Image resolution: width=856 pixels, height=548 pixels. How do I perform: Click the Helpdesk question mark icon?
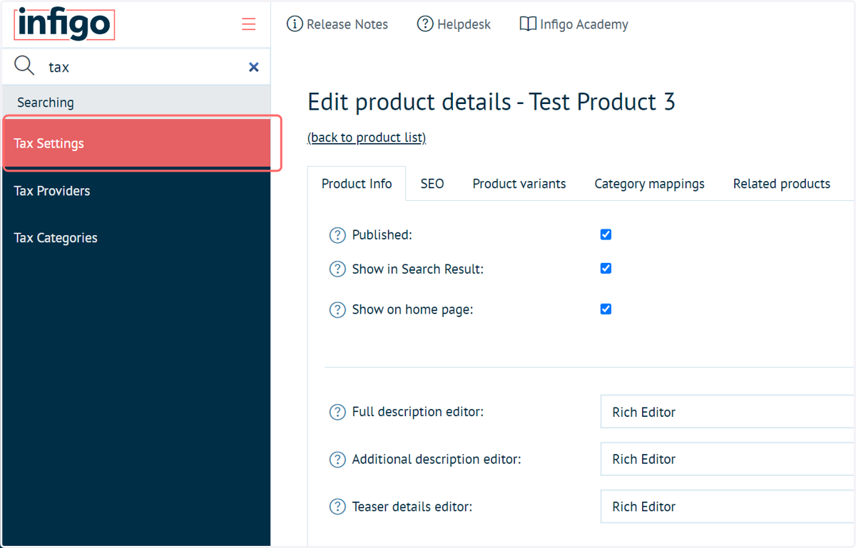(x=425, y=24)
